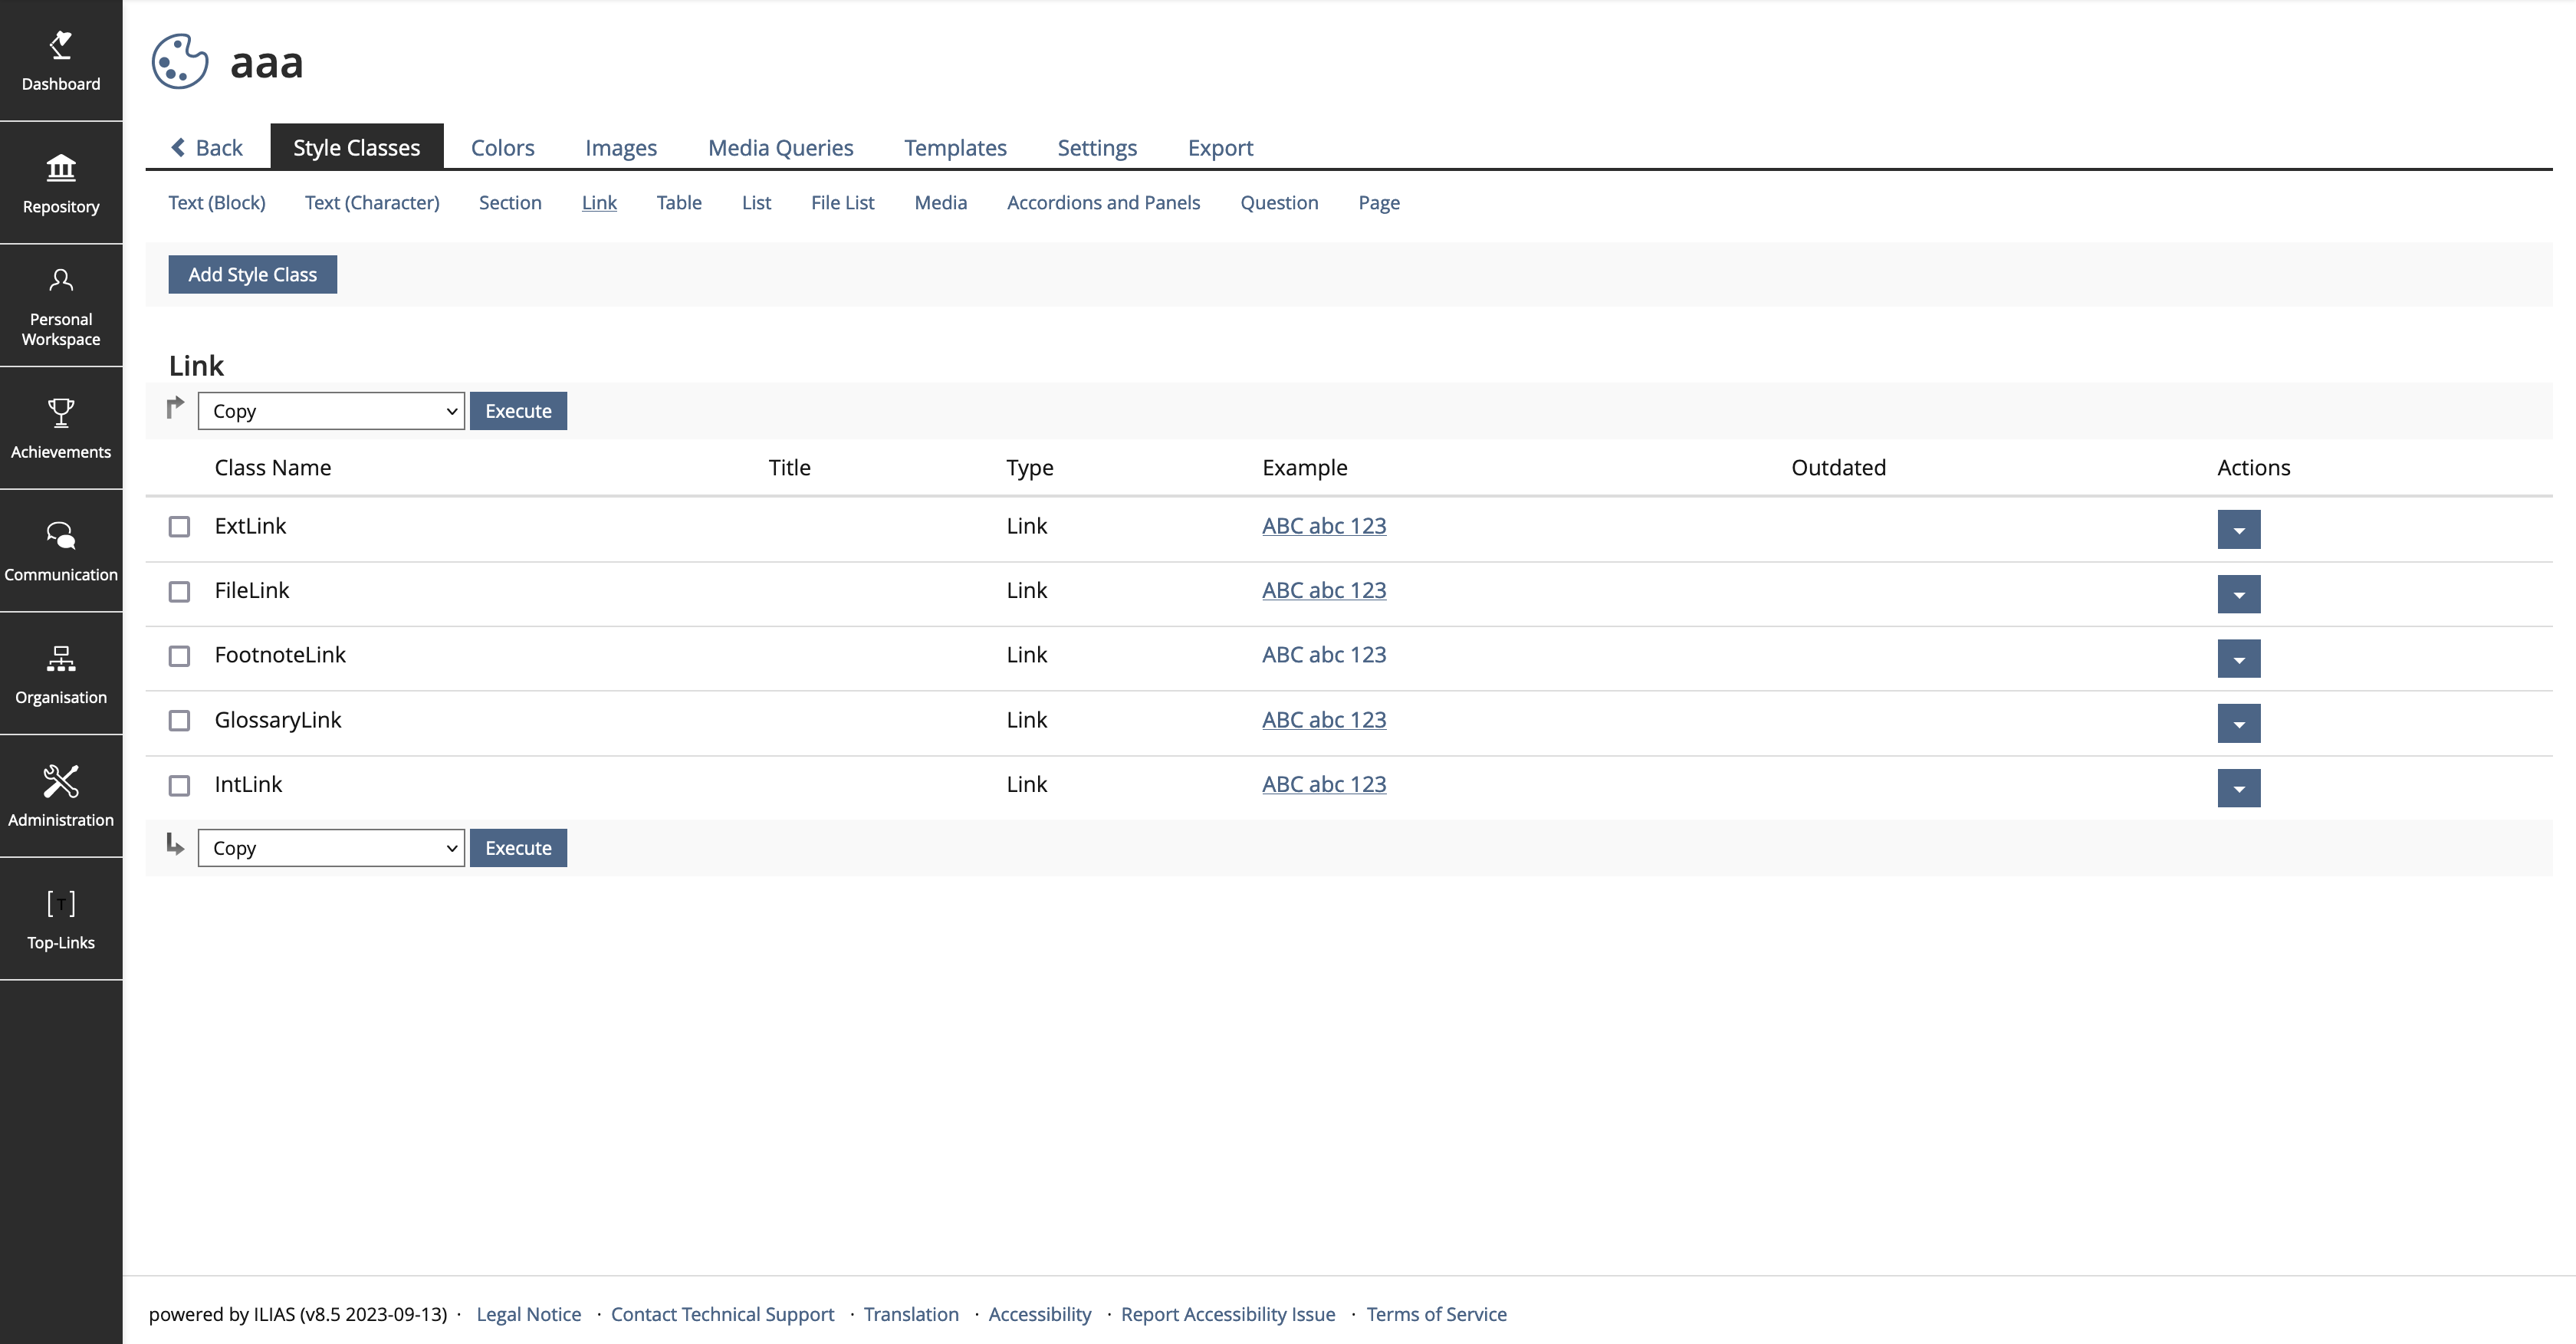Go Back using the chevron link

pyautogui.click(x=207, y=148)
